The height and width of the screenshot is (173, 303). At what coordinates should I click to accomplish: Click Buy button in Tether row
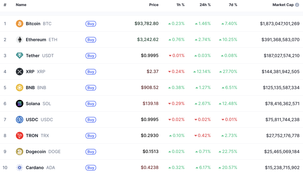pos(91,56)
